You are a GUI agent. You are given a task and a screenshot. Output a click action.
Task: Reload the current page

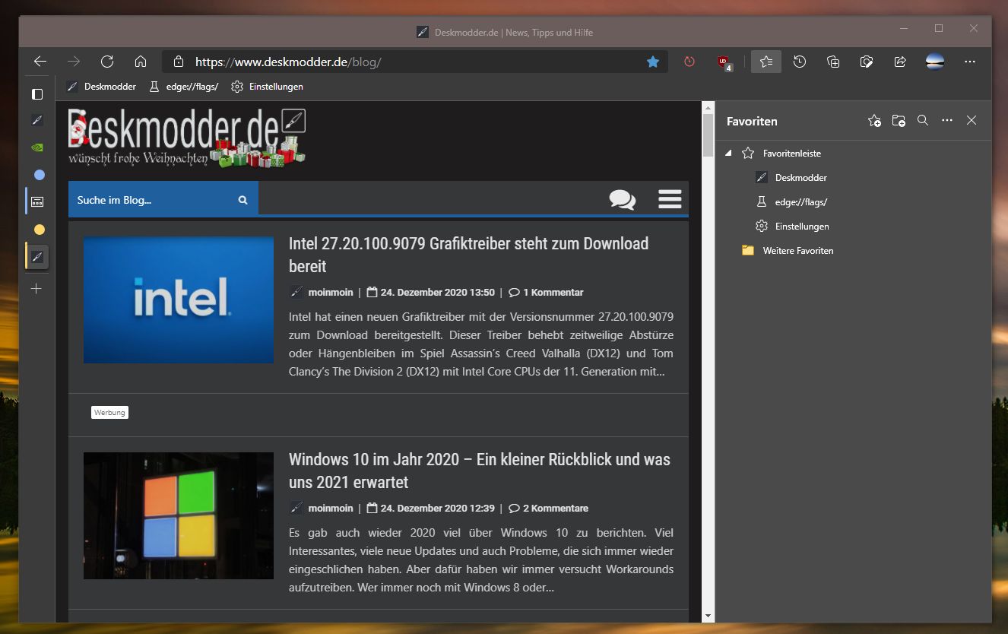coord(107,62)
